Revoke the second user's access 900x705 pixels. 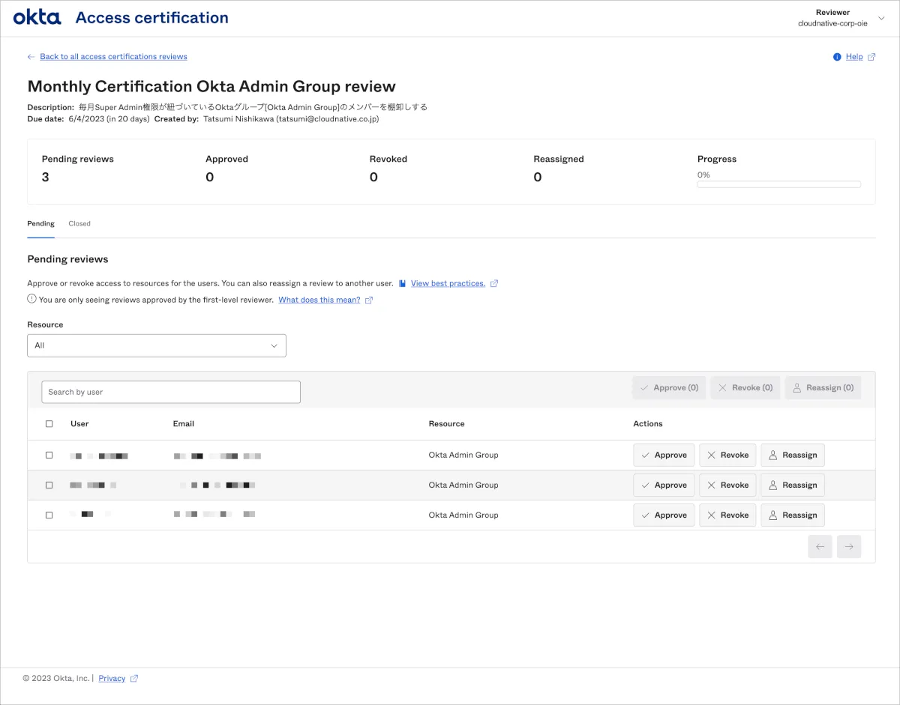(727, 485)
